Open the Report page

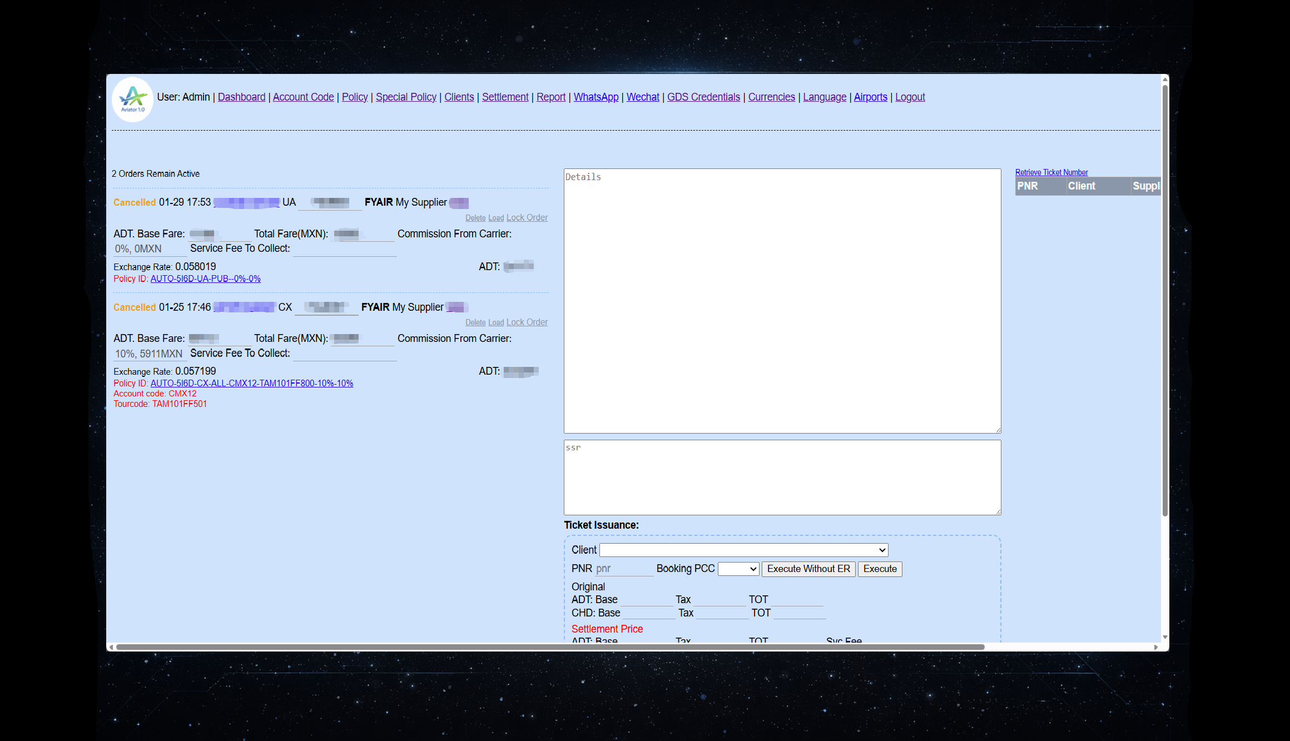tap(551, 97)
